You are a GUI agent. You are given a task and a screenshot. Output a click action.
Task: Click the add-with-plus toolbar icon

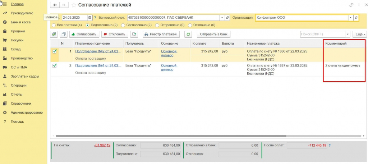point(134,34)
